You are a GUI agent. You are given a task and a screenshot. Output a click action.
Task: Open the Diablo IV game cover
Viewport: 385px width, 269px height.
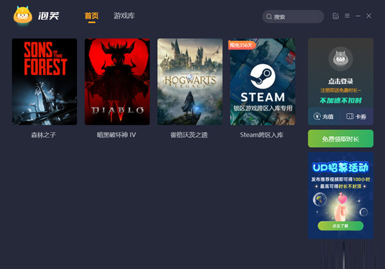click(x=117, y=82)
